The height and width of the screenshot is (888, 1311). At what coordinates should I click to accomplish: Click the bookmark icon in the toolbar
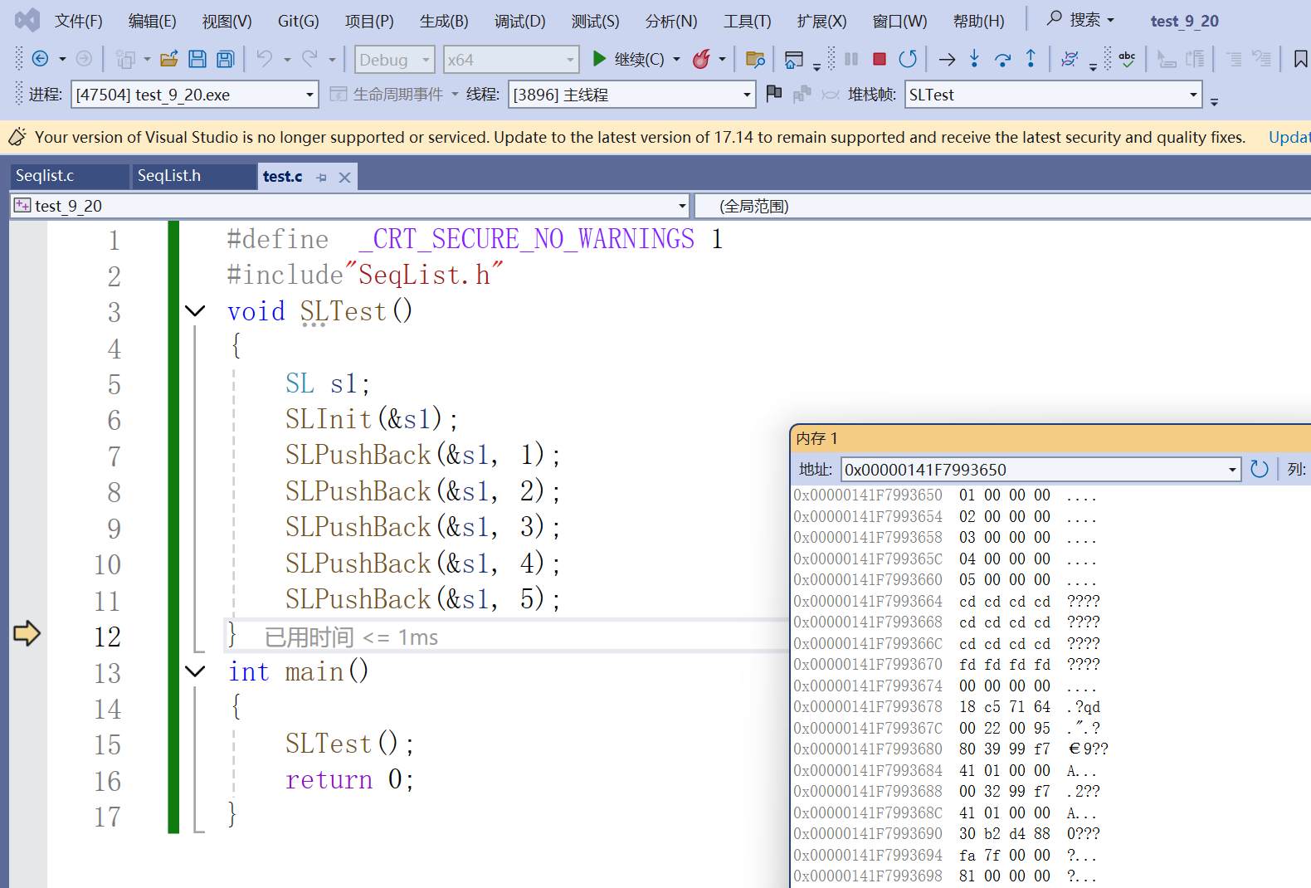click(x=1300, y=59)
